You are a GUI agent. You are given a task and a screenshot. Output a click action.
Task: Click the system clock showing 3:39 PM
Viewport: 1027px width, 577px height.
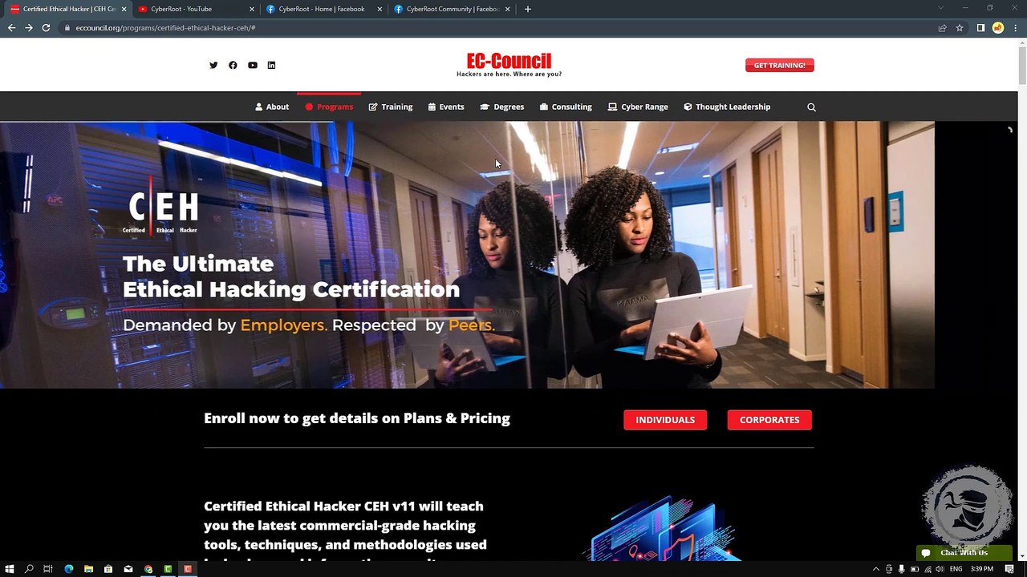coord(982,569)
